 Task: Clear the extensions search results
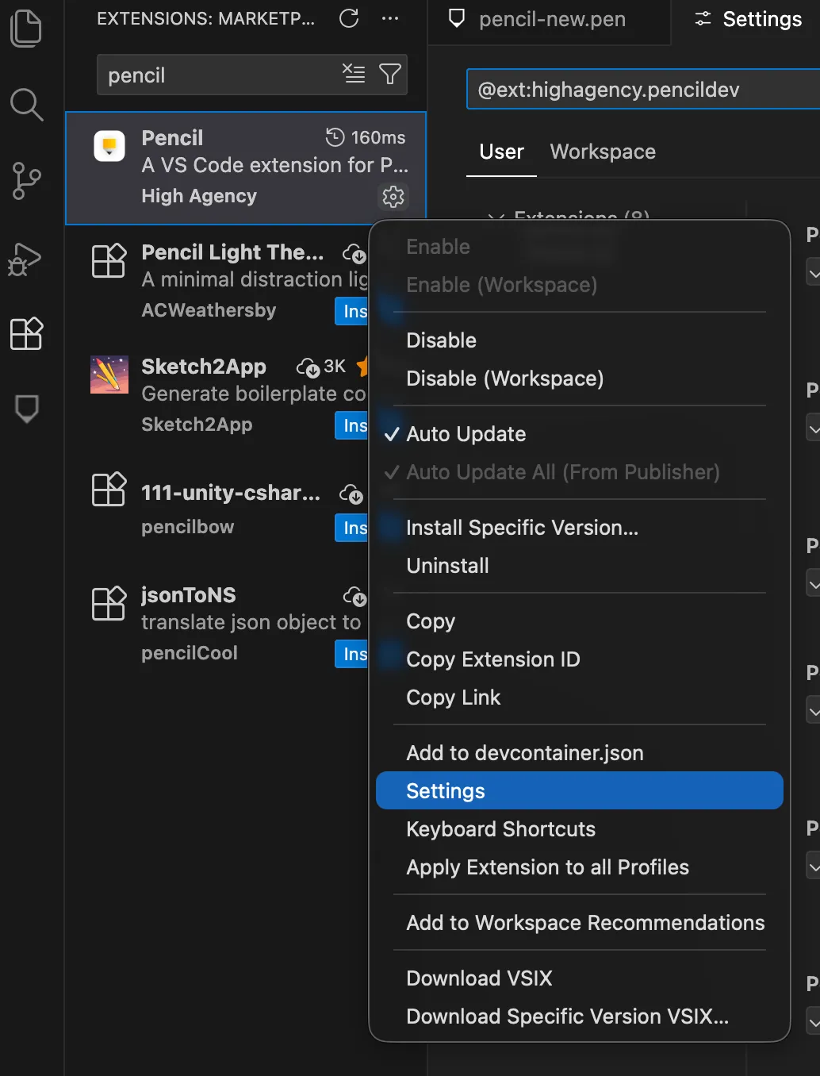pos(354,74)
